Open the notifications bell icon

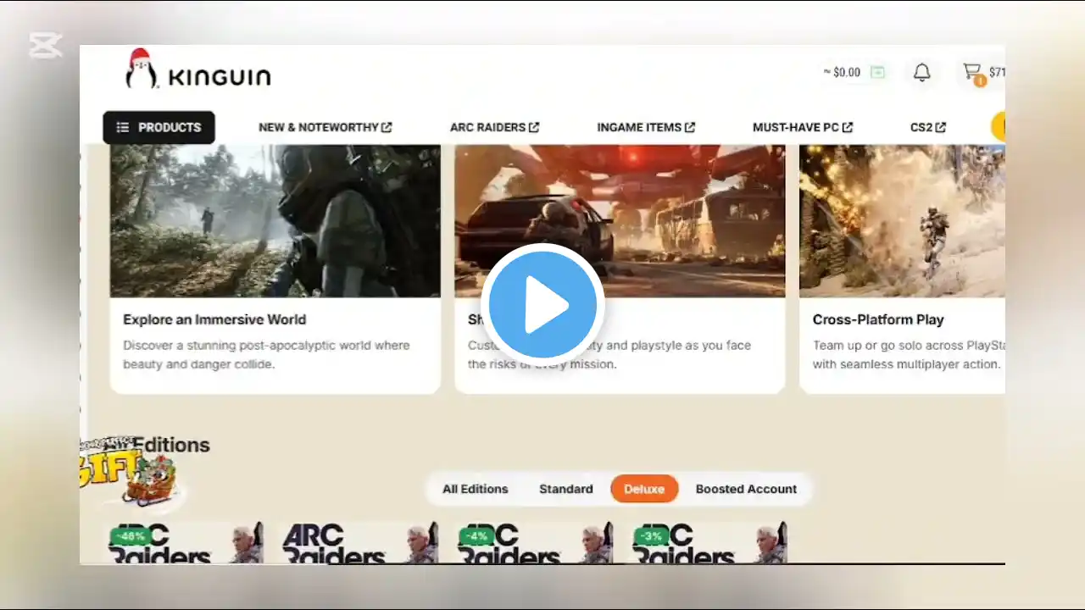pyautogui.click(x=921, y=73)
